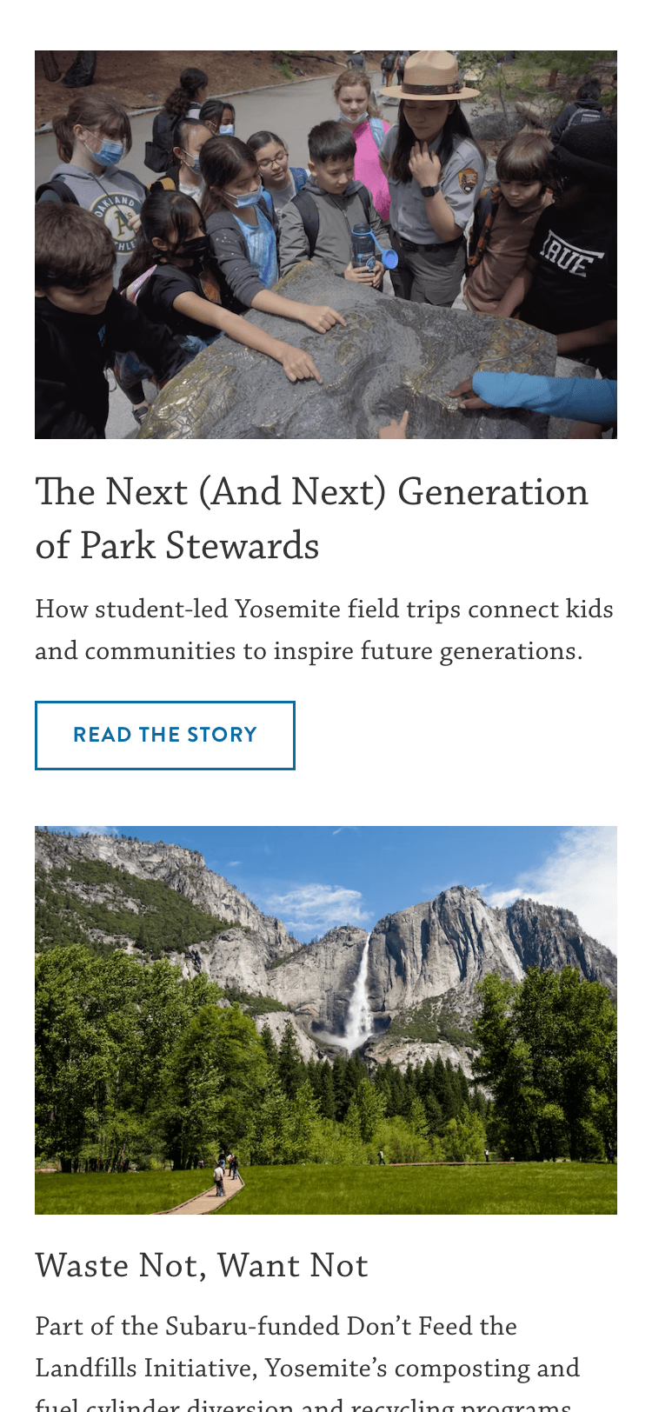The height and width of the screenshot is (1412, 652).
Task: Click the student-led field trips description text
Action: pyautogui.click(x=324, y=629)
